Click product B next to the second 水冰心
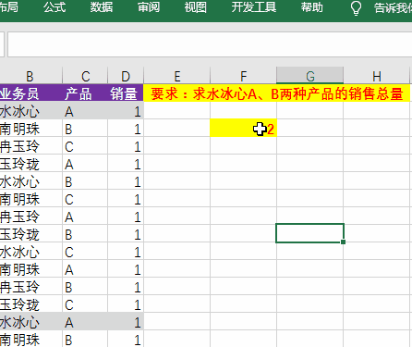Image resolution: width=412 pixels, height=347 pixels. pyautogui.click(x=85, y=181)
